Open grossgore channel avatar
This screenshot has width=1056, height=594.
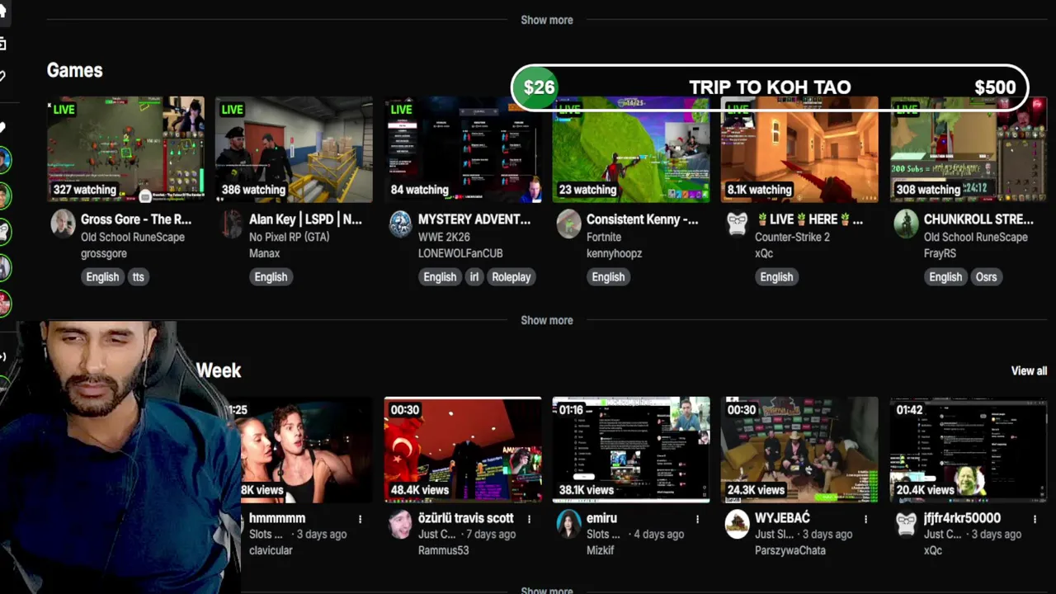coord(63,224)
